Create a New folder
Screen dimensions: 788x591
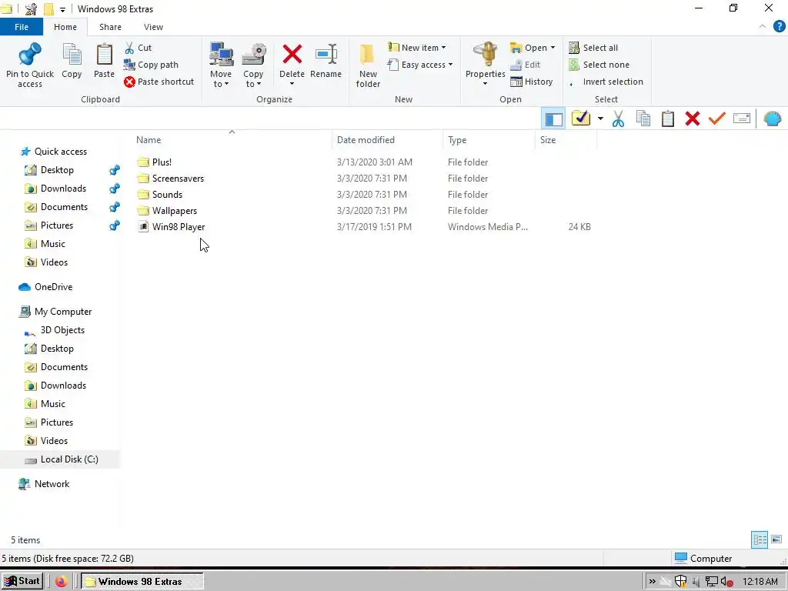[368, 65]
